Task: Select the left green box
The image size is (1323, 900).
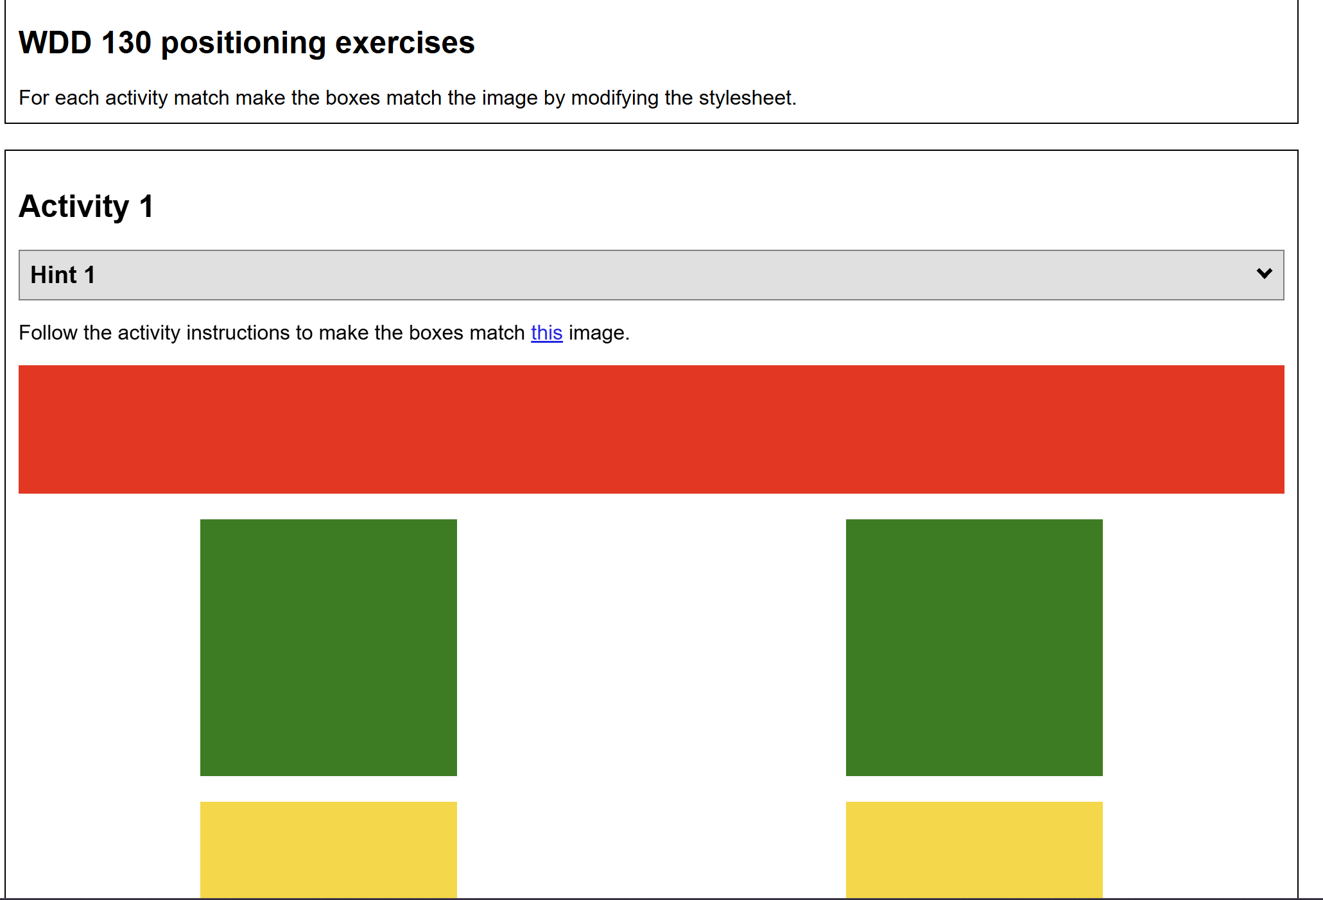Action: 329,647
